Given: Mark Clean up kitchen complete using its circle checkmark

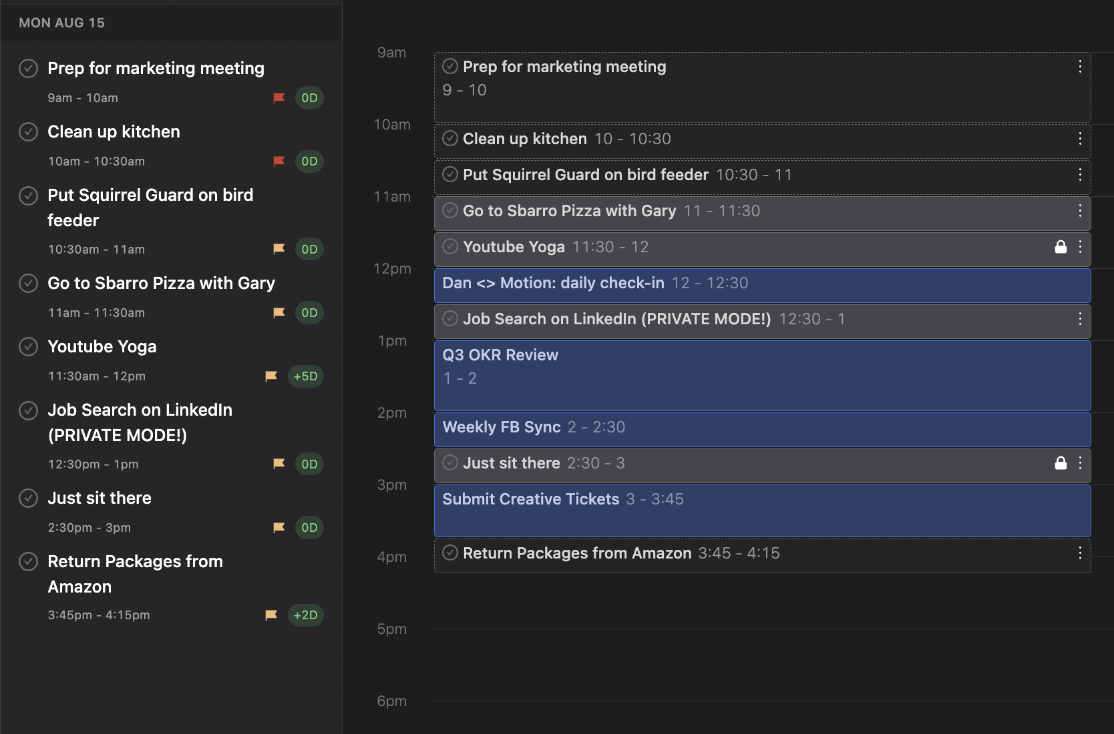Looking at the screenshot, I should (x=28, y=131).
